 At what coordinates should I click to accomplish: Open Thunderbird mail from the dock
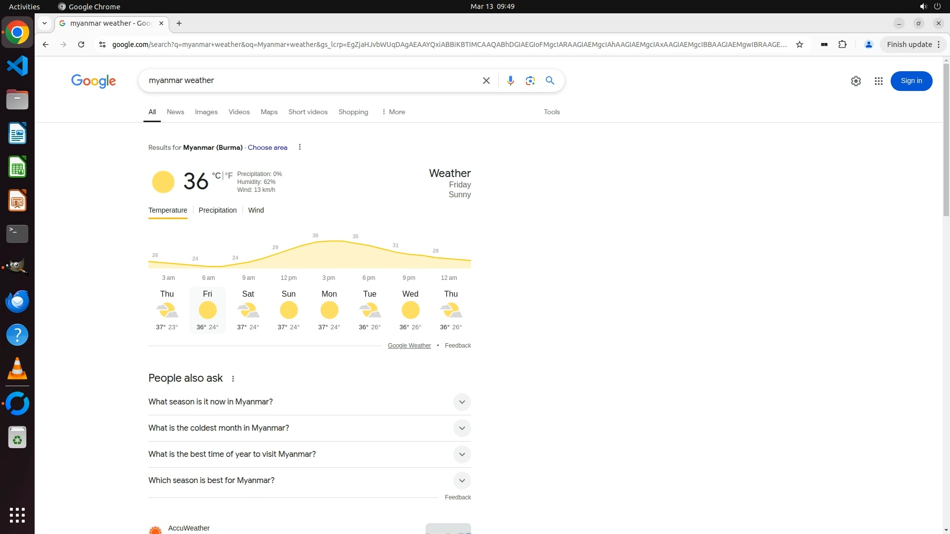coord(17,301)
